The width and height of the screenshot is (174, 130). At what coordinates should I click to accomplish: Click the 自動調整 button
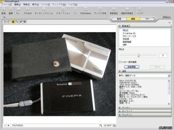click(x=132, y=67)
